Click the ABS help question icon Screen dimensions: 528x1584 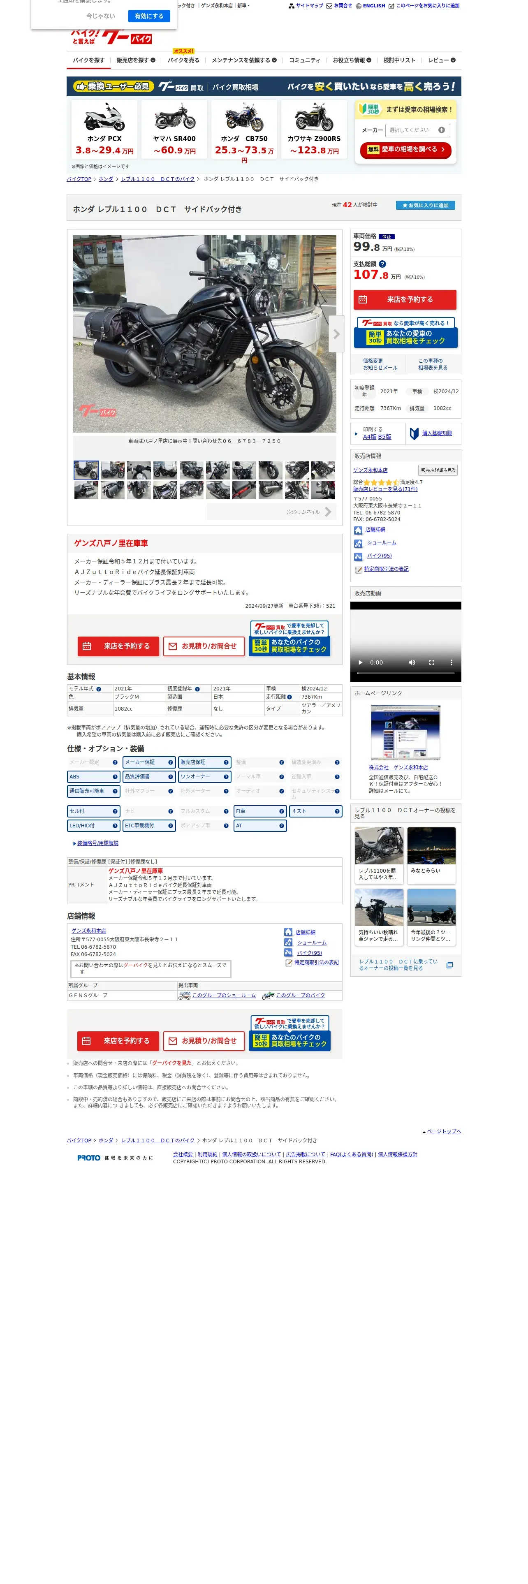(x=115, y=777)
